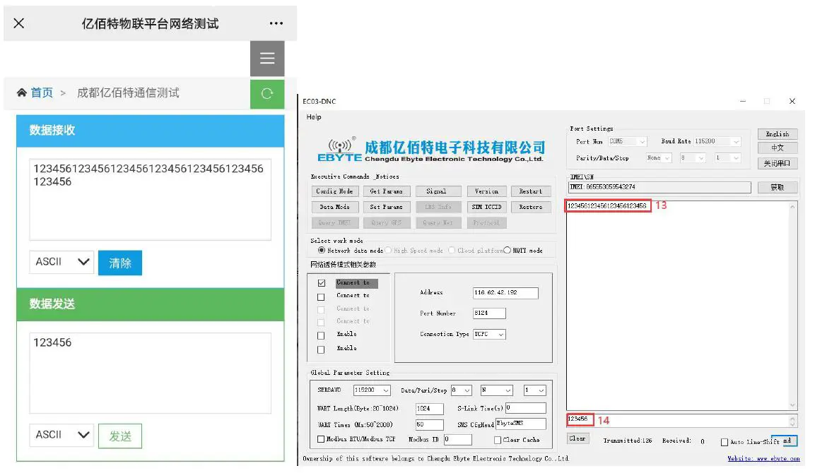Open the Connection Type TCPC dropdown

coord(489,335)
